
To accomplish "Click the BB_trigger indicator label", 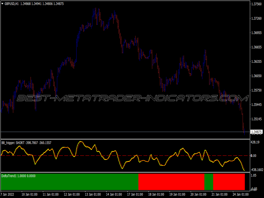I will point(8,143).
